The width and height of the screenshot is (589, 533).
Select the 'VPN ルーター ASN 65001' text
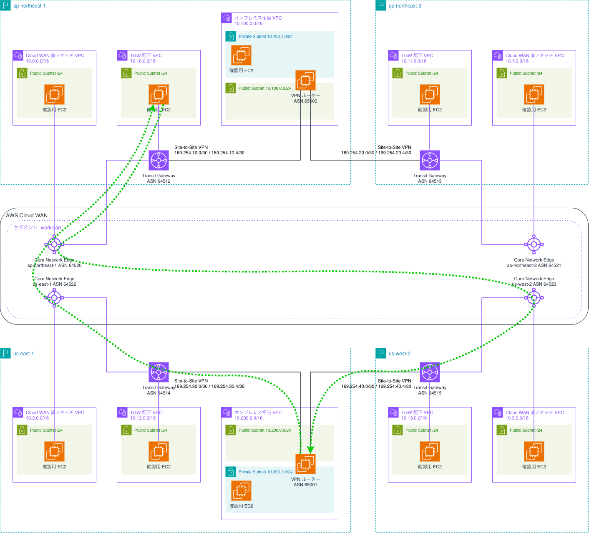[x=305, y=482]
